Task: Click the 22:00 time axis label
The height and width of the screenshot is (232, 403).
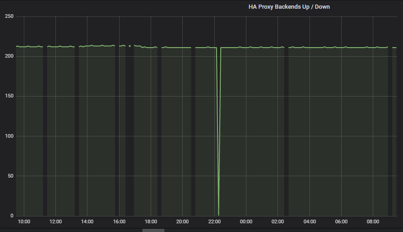Action: click(x=214, y=221)
